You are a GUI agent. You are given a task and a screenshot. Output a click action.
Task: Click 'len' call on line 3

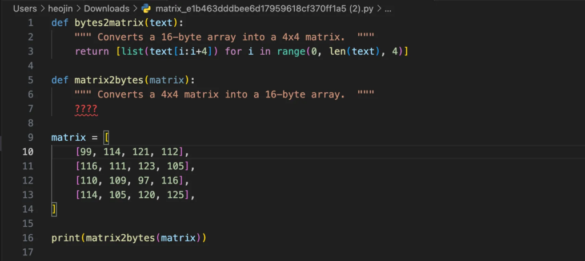tap(337, 51)
